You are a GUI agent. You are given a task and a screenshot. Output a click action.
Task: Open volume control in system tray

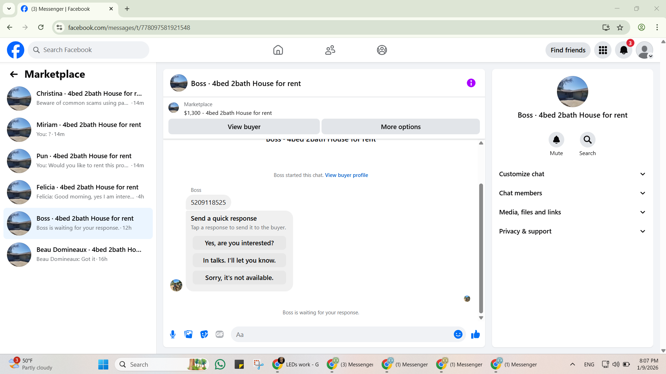point(616,364)
